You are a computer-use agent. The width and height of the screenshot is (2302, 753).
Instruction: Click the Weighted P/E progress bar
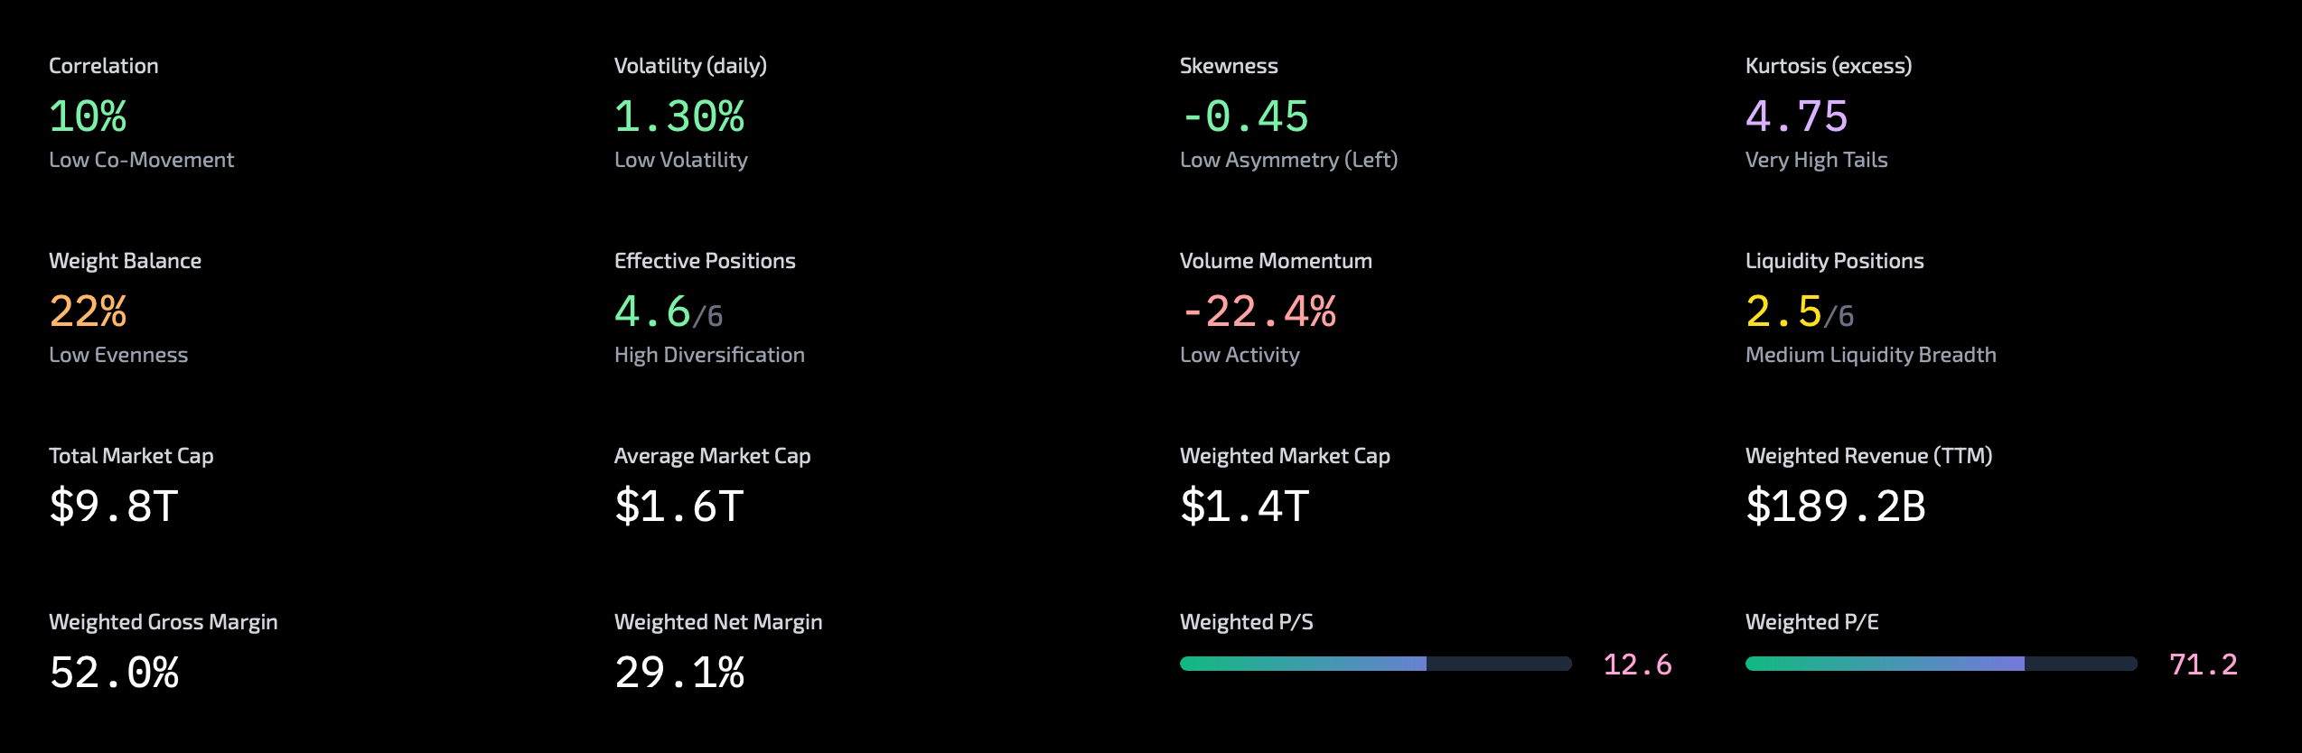[1941, 664]
